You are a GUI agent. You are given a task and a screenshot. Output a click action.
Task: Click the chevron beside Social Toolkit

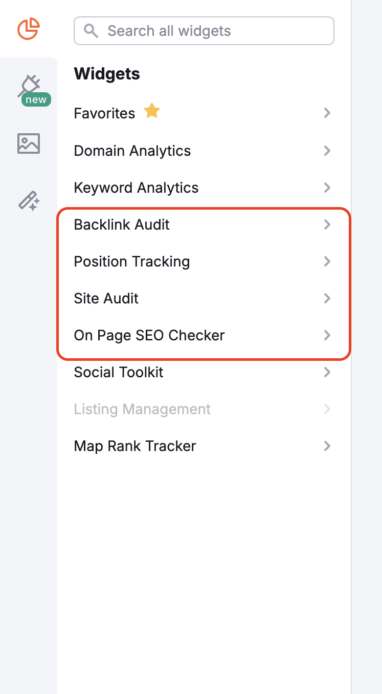[x=327, y=372]
